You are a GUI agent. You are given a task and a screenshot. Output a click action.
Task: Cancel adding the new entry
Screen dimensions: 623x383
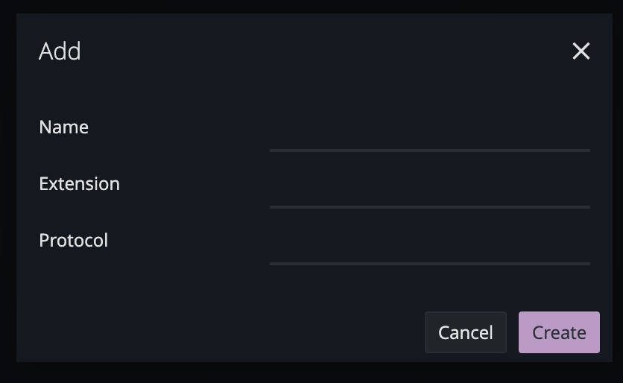(x=465, y=332)
